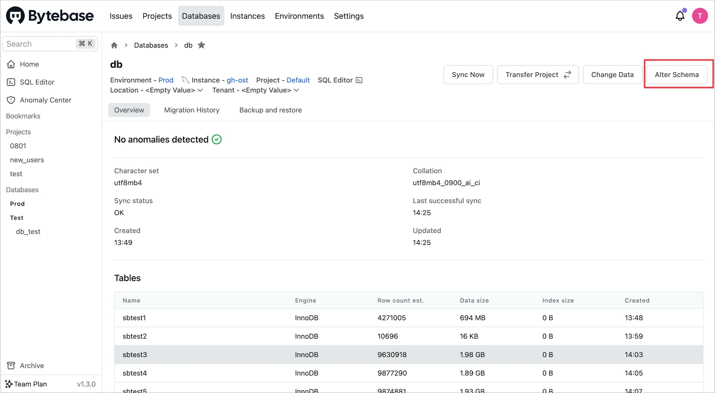Click the Data size column header

474,300
